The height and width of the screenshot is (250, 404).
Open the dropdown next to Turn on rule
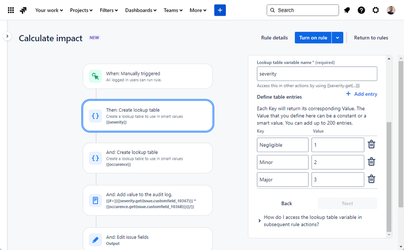(338, 38)
